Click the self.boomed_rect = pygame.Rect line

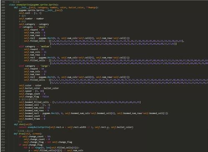click(x=93, y=113)
